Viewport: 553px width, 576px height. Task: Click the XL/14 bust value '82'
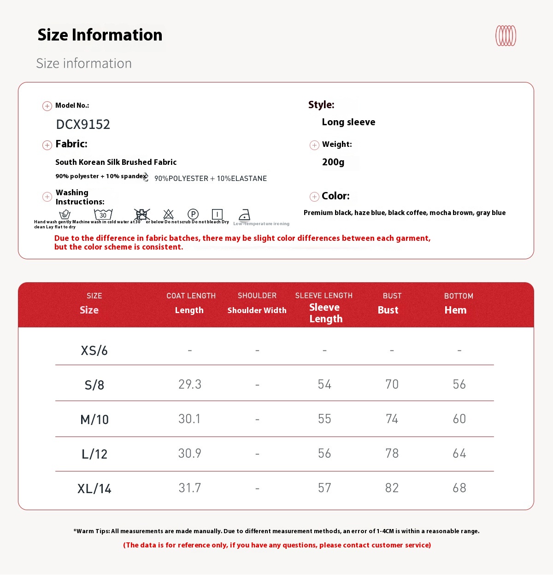click(x=392, y=488)
